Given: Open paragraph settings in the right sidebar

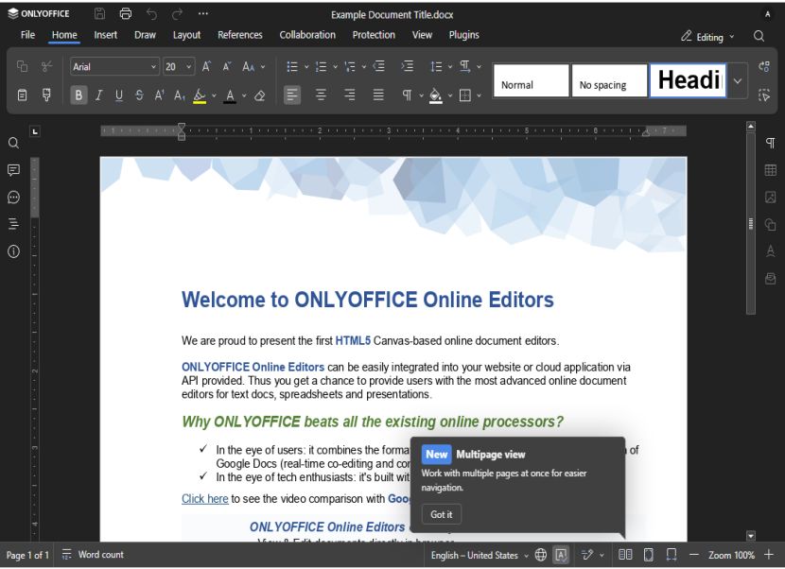Looking at the screenshot, I should coord(771,143).
